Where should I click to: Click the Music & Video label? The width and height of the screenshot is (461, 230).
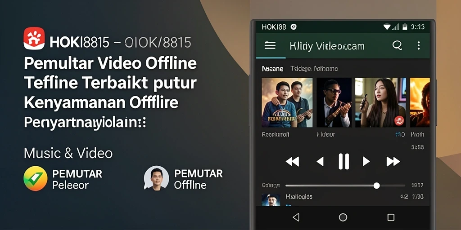click(68, 153)
